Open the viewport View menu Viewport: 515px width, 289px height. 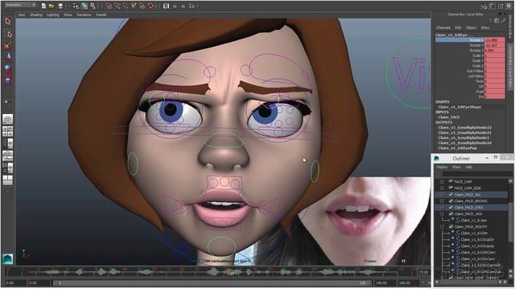pyautogui.click(x=22, y=14)
